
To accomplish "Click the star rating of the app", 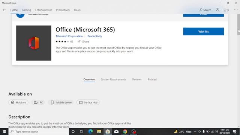I will 62,42.
